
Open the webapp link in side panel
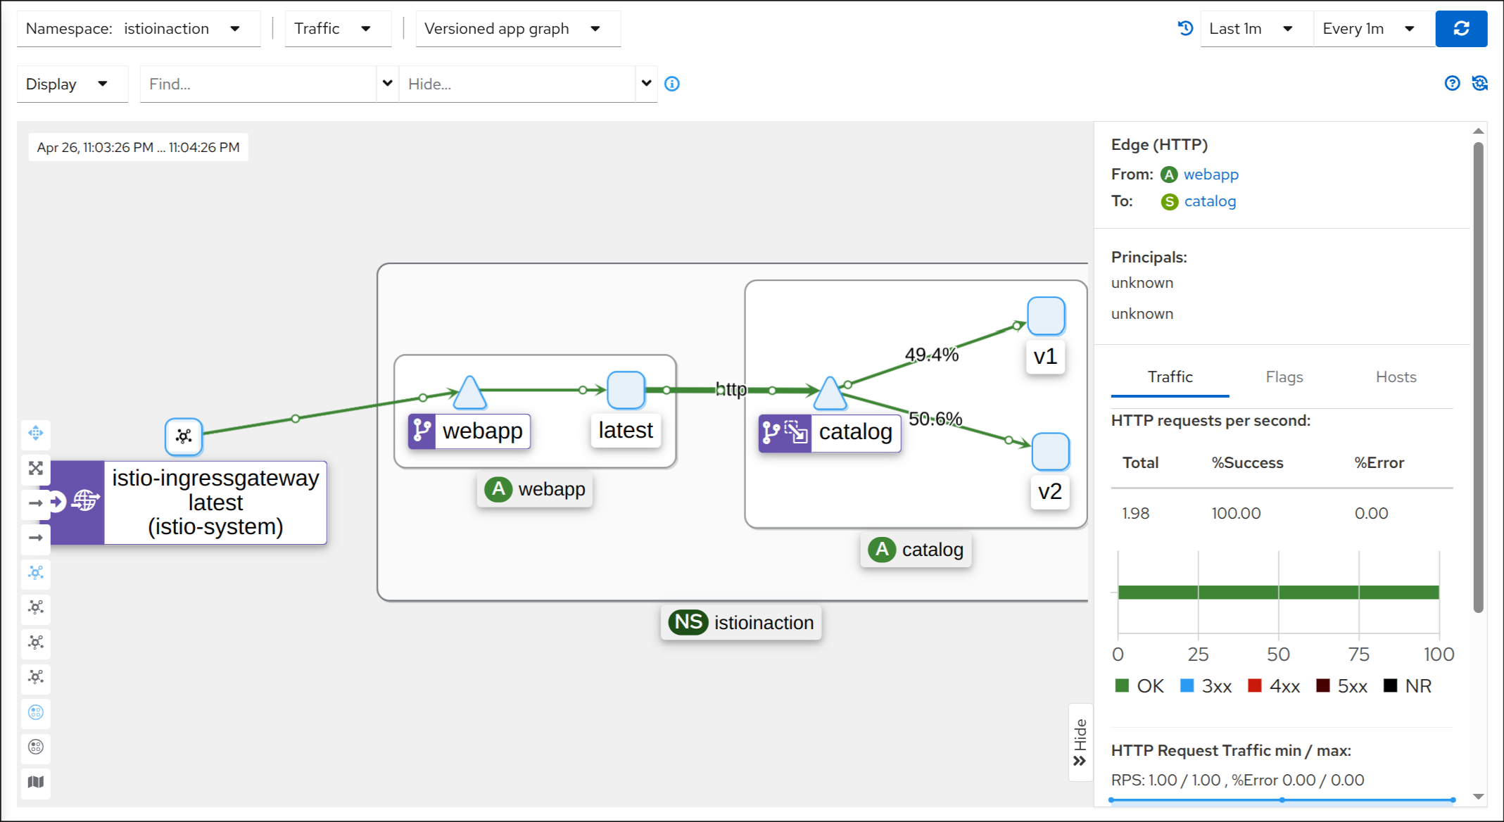1211,175
